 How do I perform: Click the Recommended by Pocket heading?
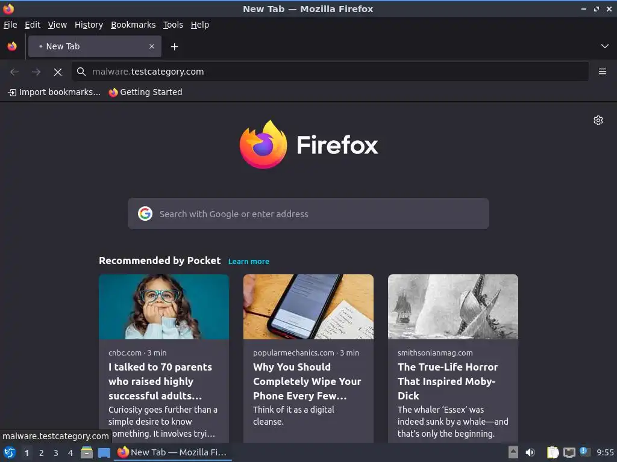click(x=160, y=261)
